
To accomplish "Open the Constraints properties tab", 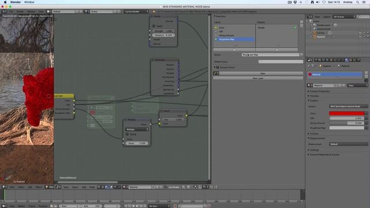I will pyautogui.click(x=335, y=60).
